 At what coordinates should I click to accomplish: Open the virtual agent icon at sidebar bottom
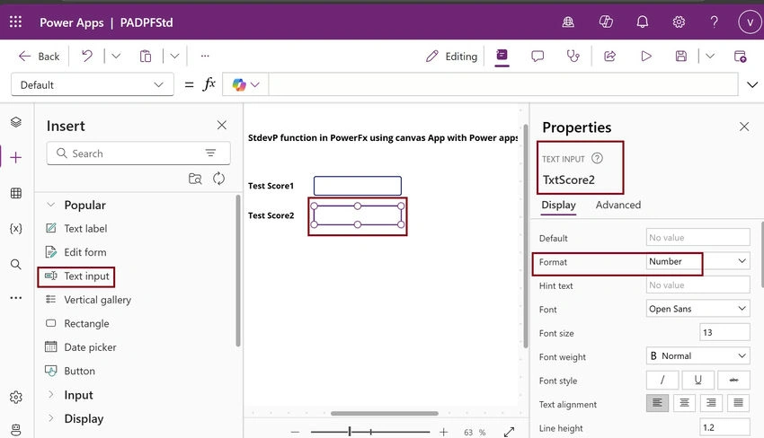[16, 430]
